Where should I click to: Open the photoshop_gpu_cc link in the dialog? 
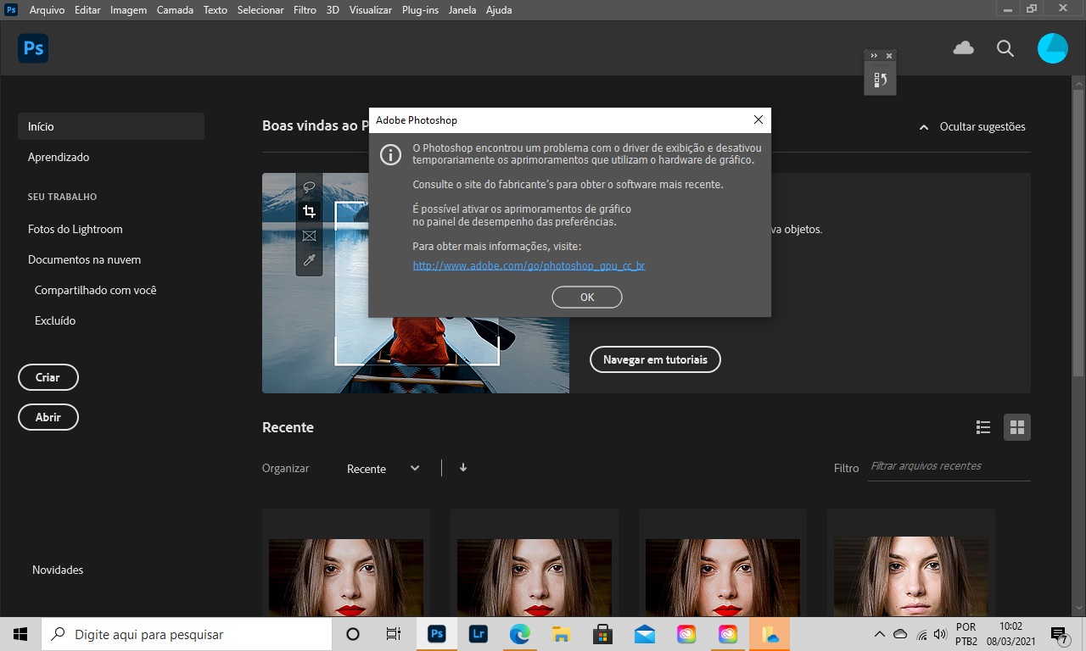point(529,265)
